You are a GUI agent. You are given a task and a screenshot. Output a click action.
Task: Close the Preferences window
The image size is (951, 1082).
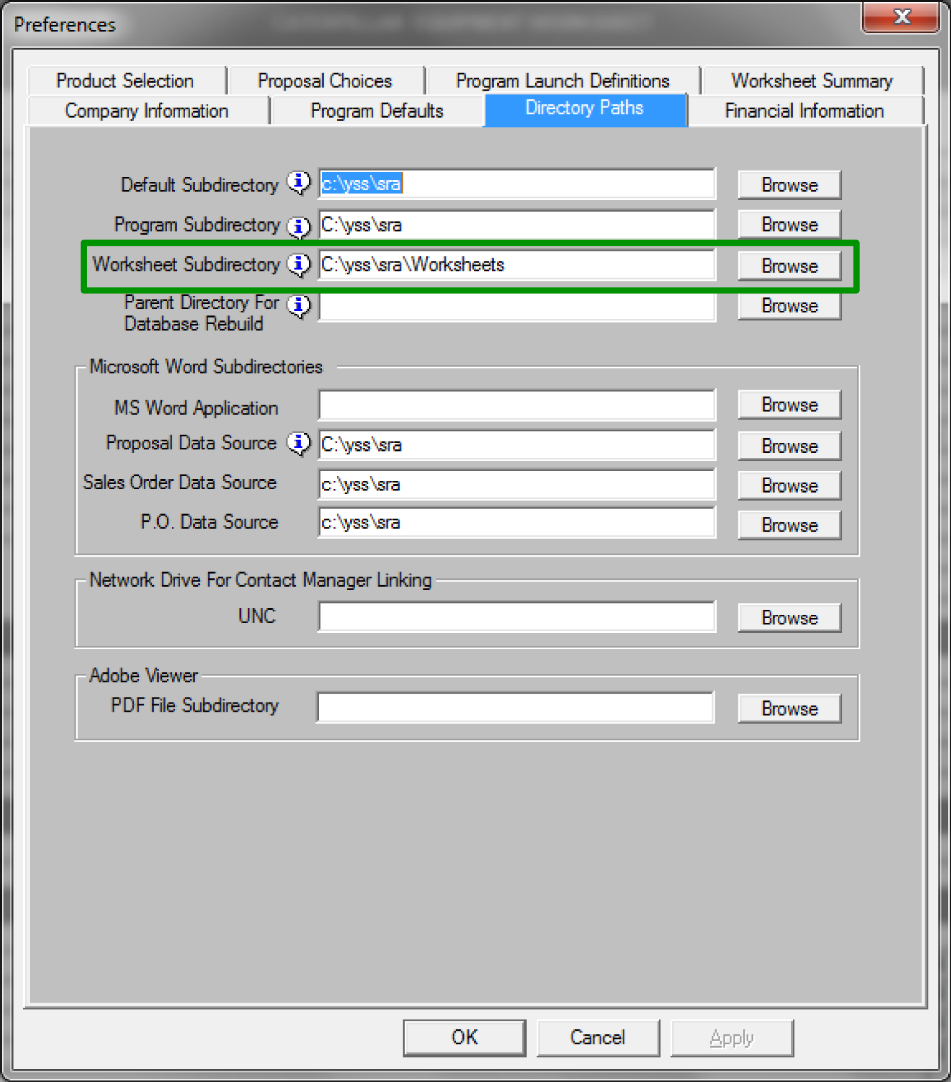coord(901,17)
